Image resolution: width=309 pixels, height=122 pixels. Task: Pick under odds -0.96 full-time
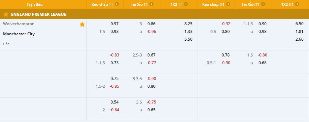pyautogui.click(x=151, y=32)
